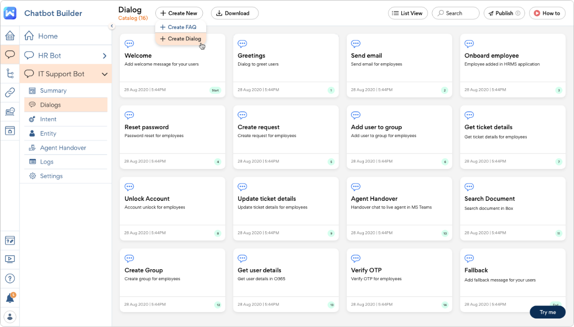The width and height of the screenshot is (574, 327).
Task: Select the chat bubble icon in left rail
Action: click(10, 54)
